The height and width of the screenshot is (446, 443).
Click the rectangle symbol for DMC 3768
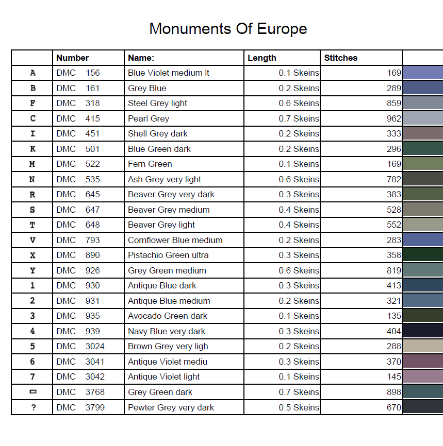32,392
